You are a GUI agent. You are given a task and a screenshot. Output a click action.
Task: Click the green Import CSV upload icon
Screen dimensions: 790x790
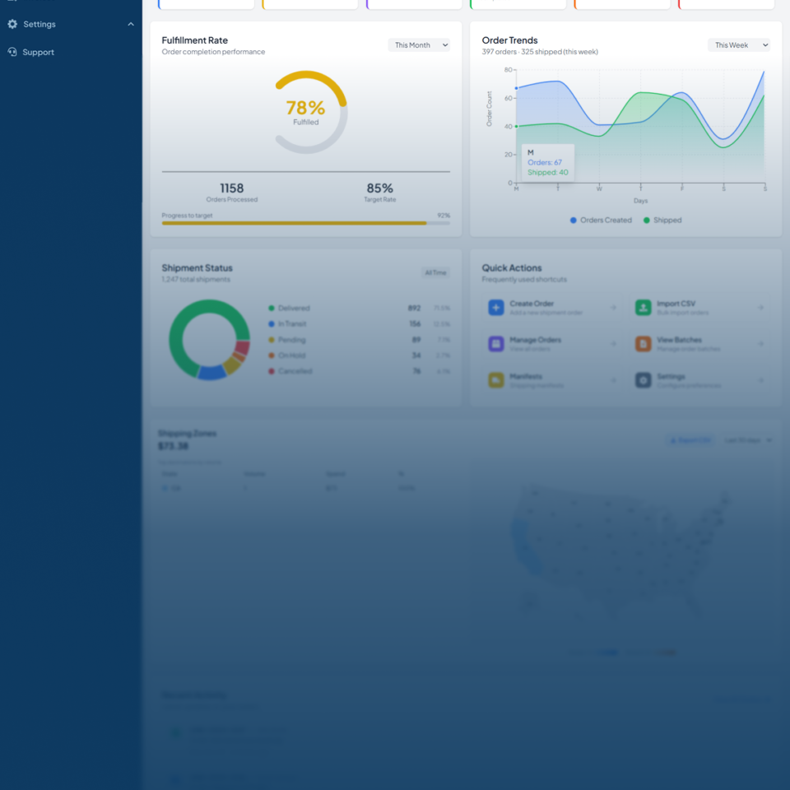click(643, 307)
